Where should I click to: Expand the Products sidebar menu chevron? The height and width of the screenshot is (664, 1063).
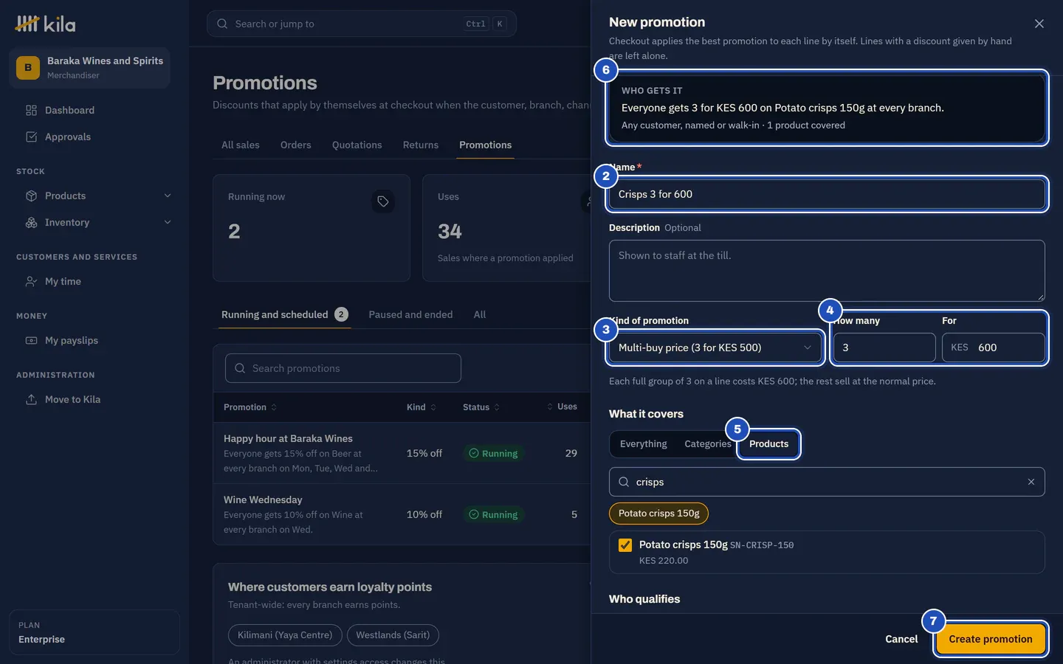point(168,196)
